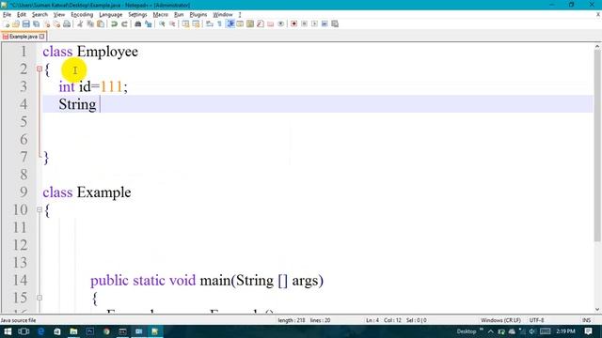The height and width of the screenshot is (338, 602).
Task: Collapse the Example class fold marker on line 10
Action: [40, 209]
